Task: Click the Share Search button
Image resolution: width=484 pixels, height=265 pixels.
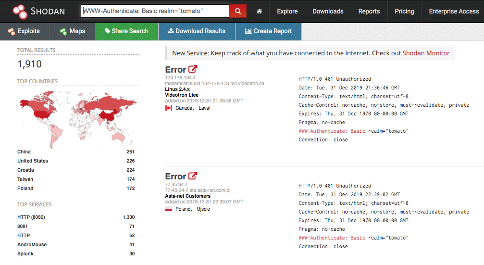Action: [126, 31]
